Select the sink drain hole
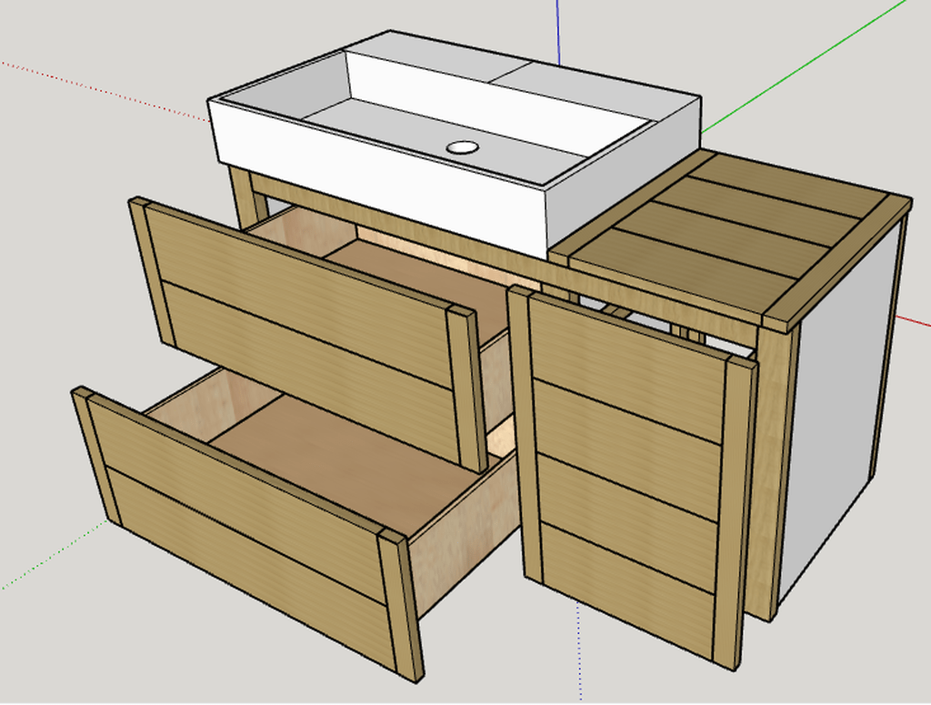The height and width of the screenshot is (705, 931). [463, 147]
